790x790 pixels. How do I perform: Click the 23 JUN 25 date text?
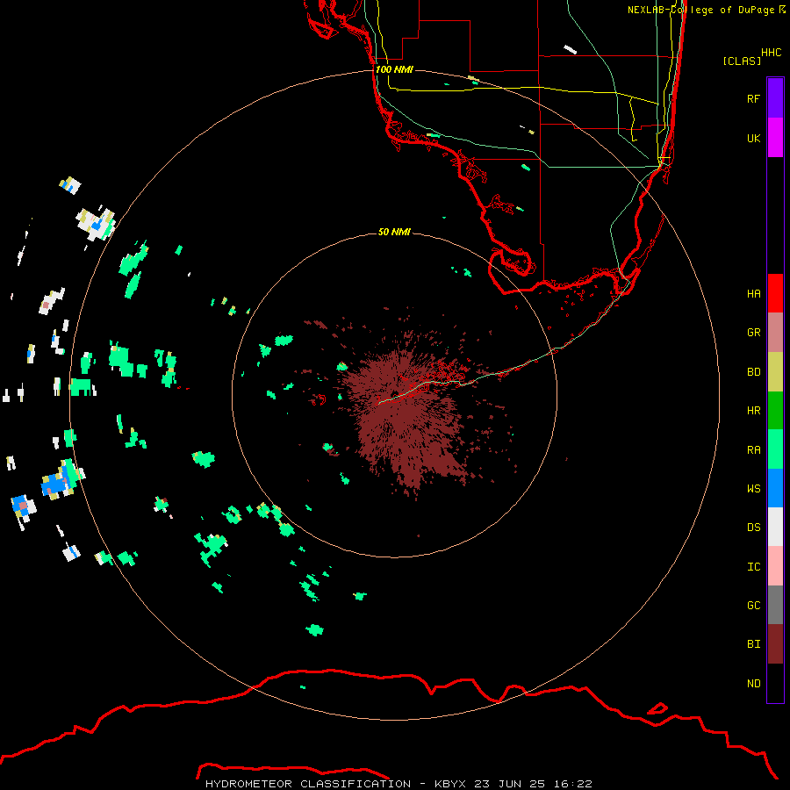tap(510, 784)
